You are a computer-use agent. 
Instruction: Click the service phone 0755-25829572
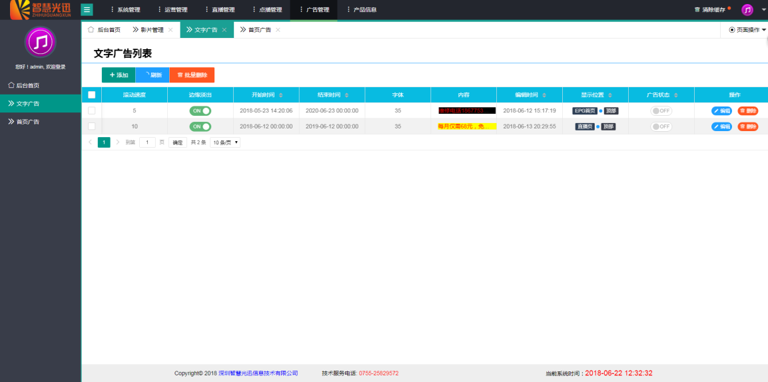click(x=378, y=373)
